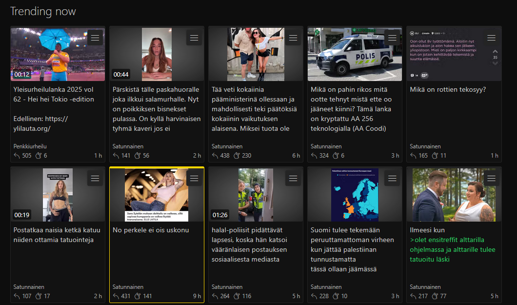Open hamburger menu on Postatkaa naisia card
The height and width of the screenshot is (305, 517).
(95, 179)
